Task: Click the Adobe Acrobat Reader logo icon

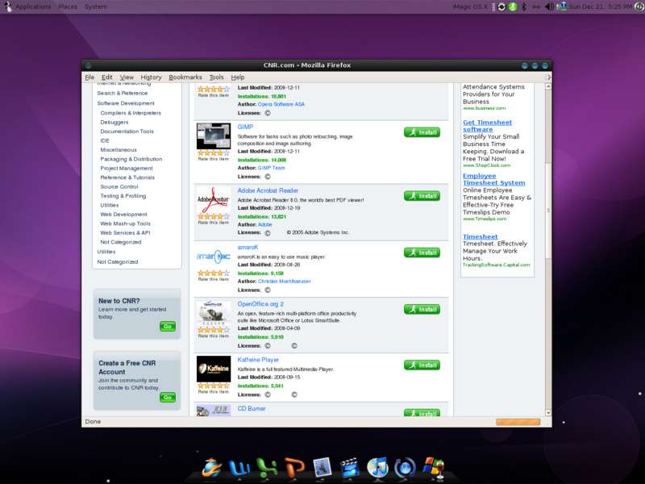Action: coord(212,201)
